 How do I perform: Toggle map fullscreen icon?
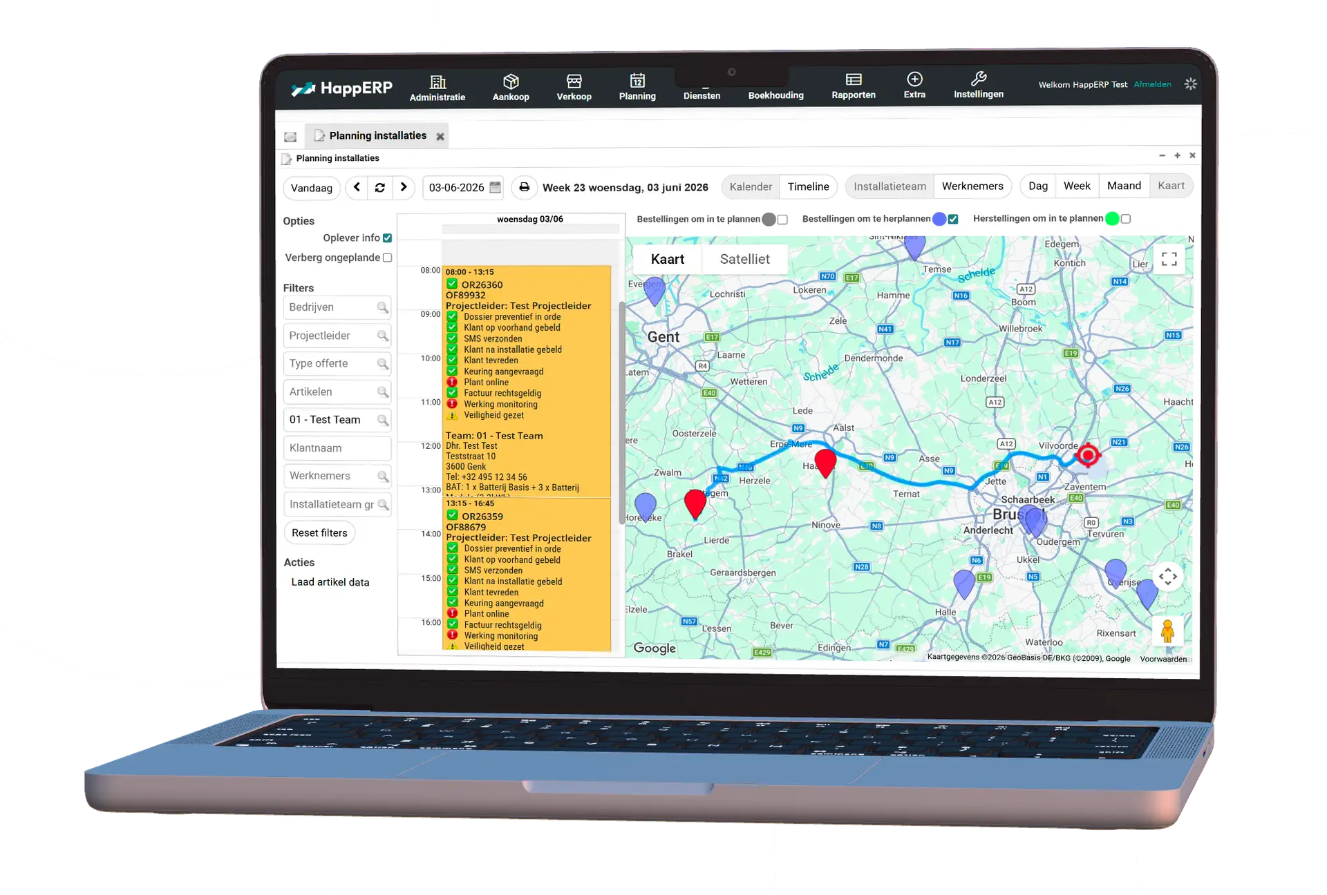[x=1169, y=259]
